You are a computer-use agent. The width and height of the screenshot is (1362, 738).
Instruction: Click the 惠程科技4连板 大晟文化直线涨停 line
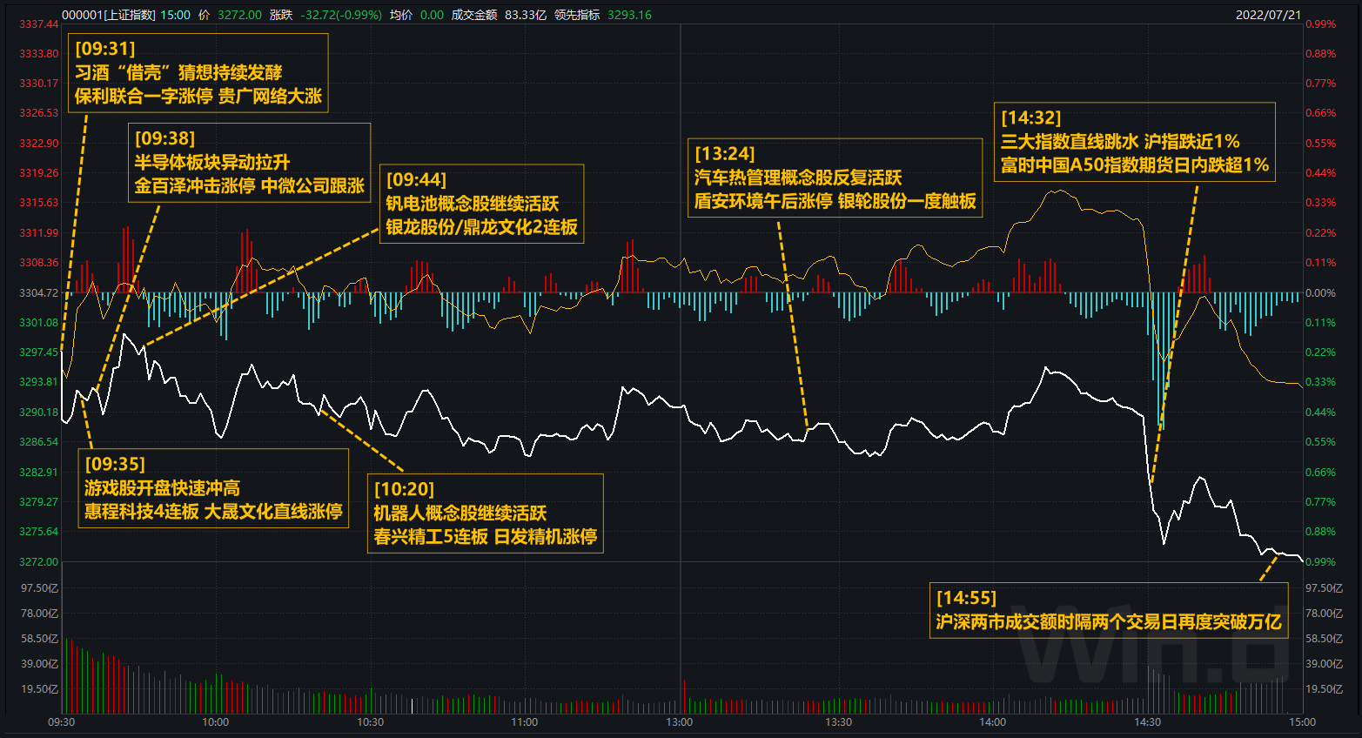coord(213,511)
